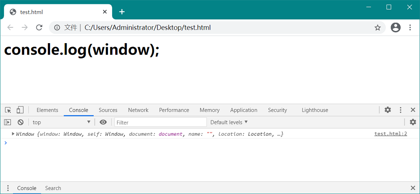Toggle the device toolbar
This screenshot has height=194, width=420.
[20, 110]
